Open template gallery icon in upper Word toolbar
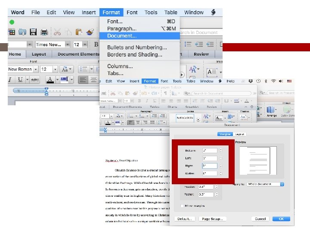This screenshot has height=233, width=310. 12,32
